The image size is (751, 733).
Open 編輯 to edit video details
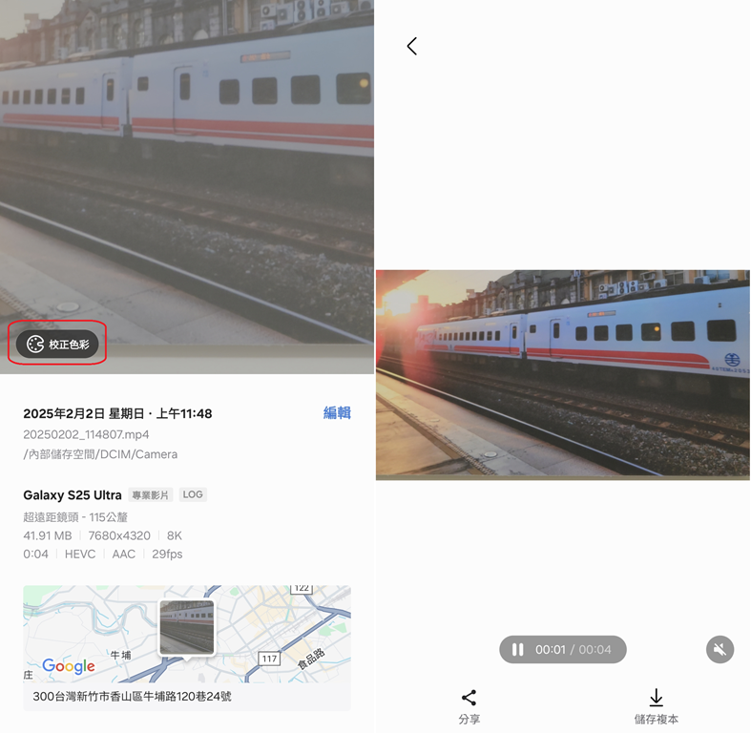(337, 412)
